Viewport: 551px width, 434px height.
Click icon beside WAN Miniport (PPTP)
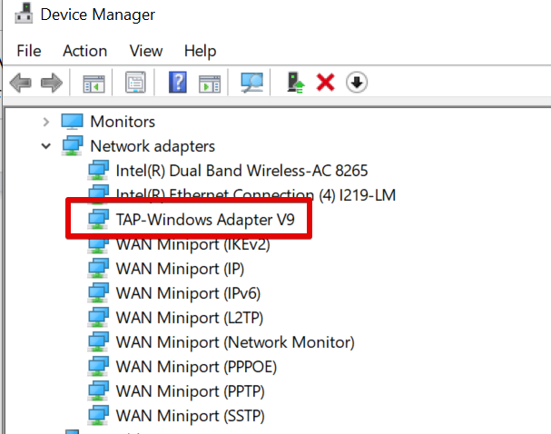point(98,391)
